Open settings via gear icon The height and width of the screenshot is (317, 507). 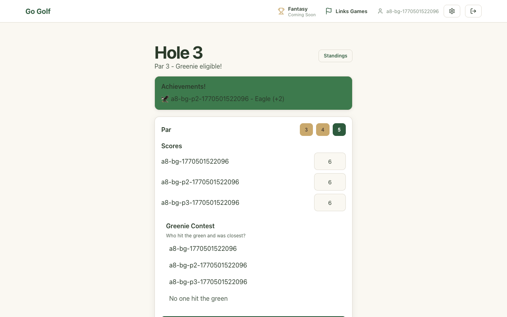click(452, 11)
